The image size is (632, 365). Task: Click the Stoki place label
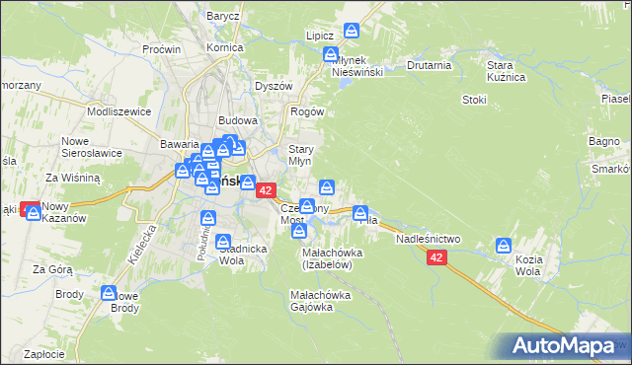coord(474,100)
